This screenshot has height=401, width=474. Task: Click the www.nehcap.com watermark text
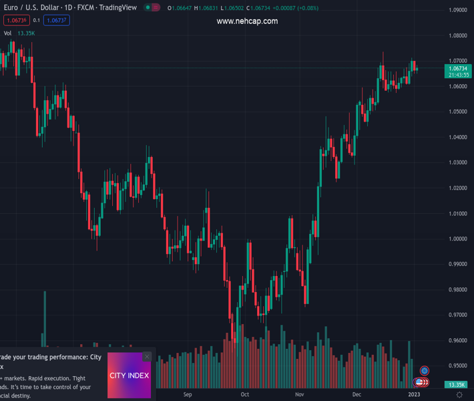(x=247, y=21)
